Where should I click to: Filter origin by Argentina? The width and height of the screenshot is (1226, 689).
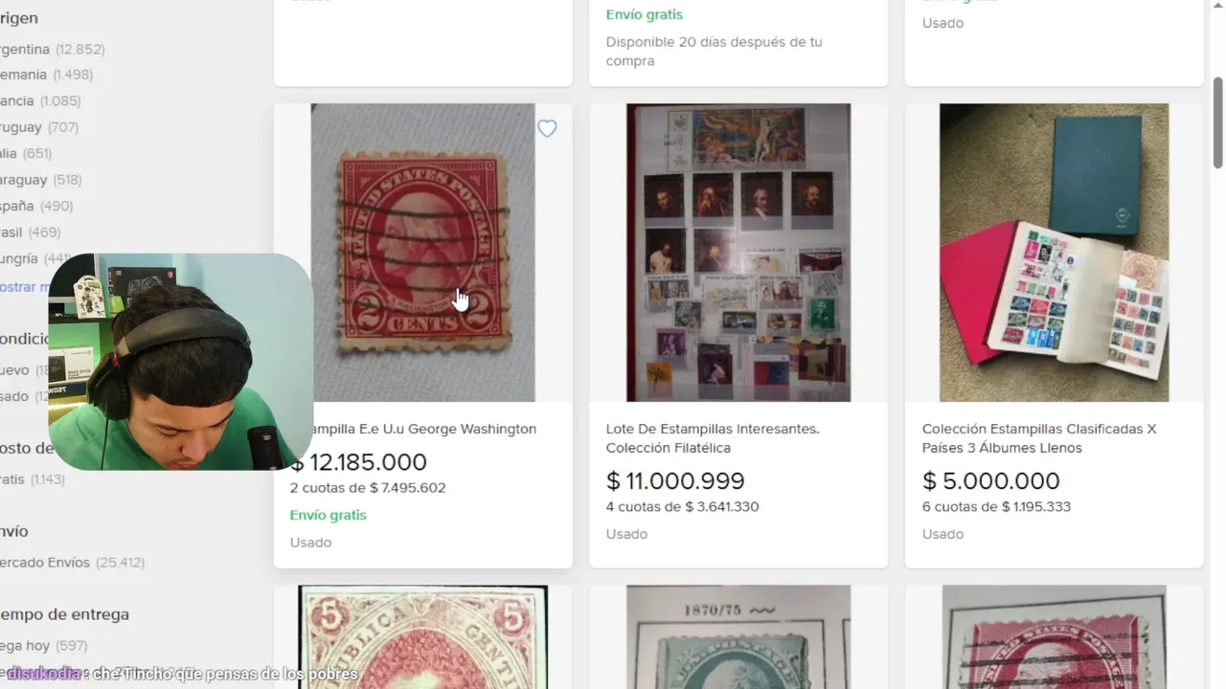tap(27, 49)
